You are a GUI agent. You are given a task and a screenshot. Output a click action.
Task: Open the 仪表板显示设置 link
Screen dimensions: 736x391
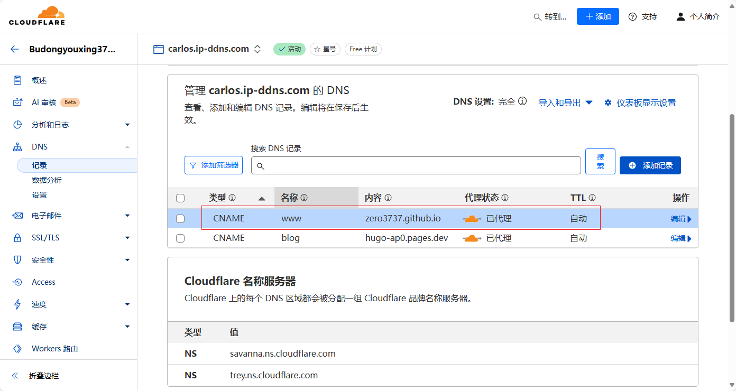coord(646,103)
